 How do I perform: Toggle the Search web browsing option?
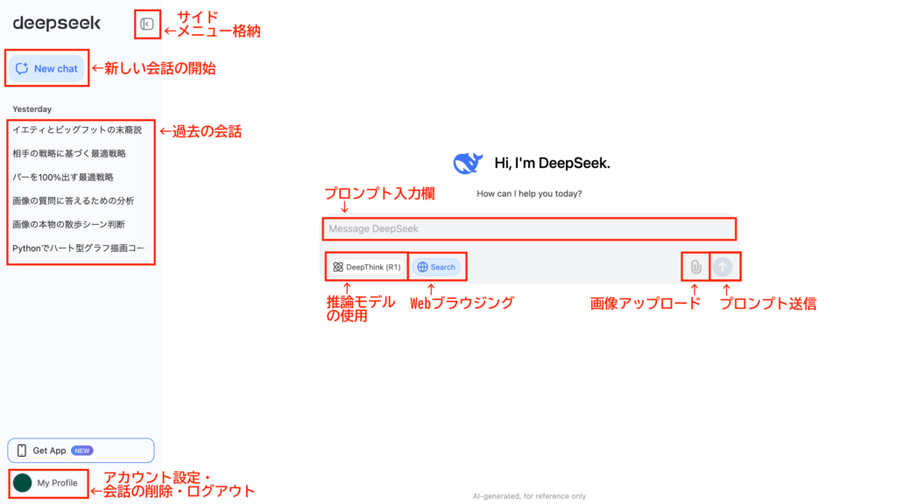pyautogui.click(x=436, y=267)
